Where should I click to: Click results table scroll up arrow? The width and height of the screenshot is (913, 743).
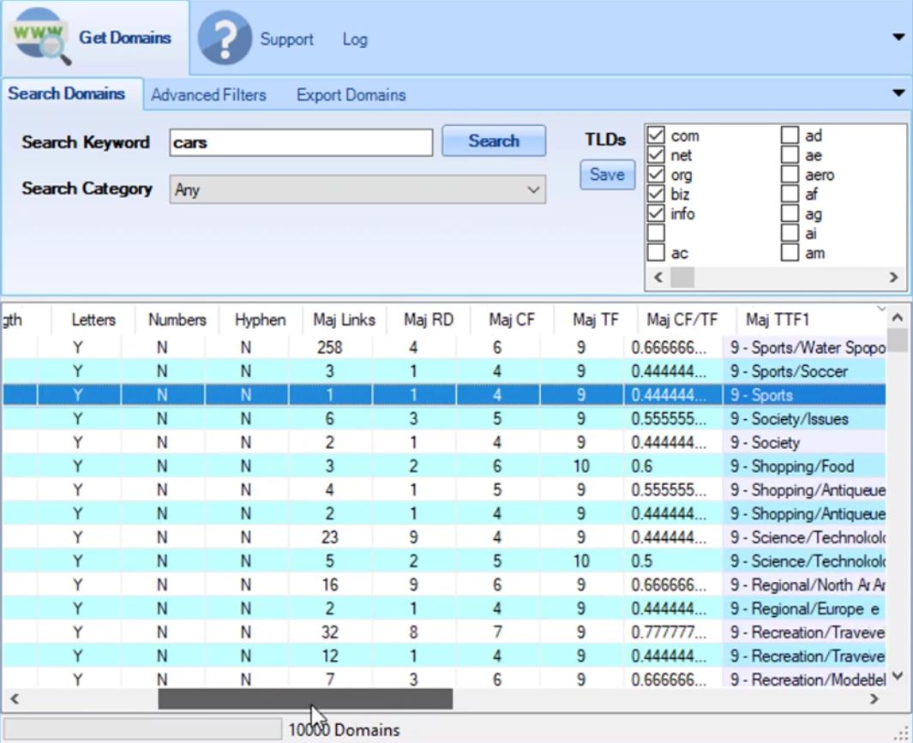[x=898, y=318]
